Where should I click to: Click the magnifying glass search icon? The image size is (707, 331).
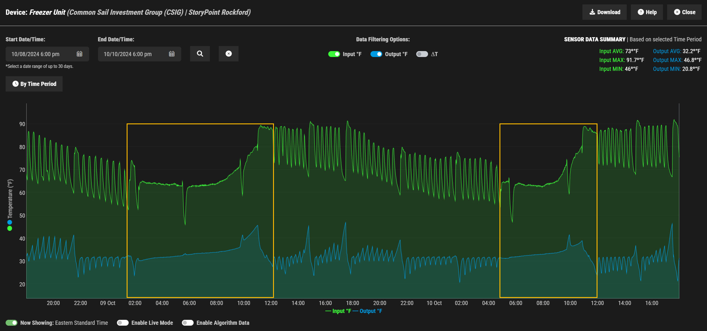click(x=200, y=54)
